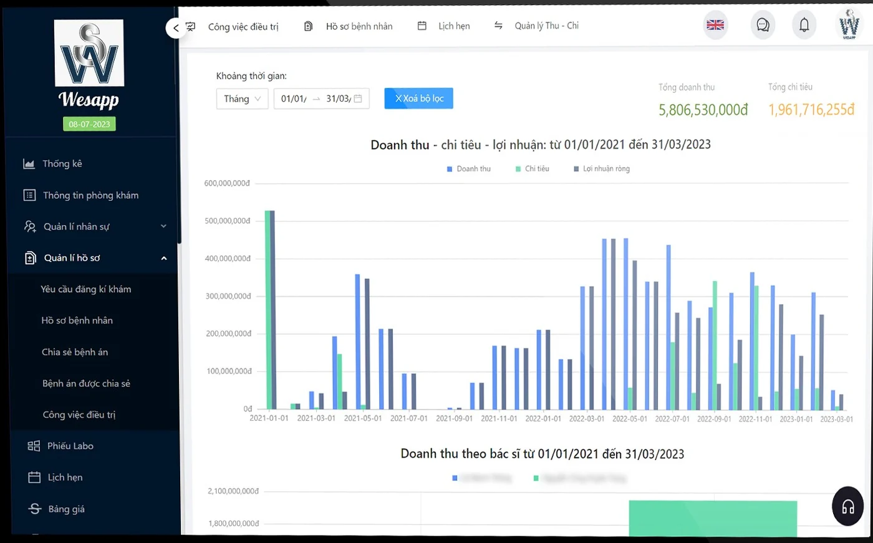
Task: Open the notifications bell icon
Action: click(x=804, y=25)
